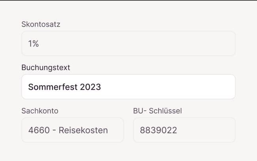Click the Sachkonto label text
This screenshot has width=257, height=161.
pyautogui.click(x=40, y=111)
